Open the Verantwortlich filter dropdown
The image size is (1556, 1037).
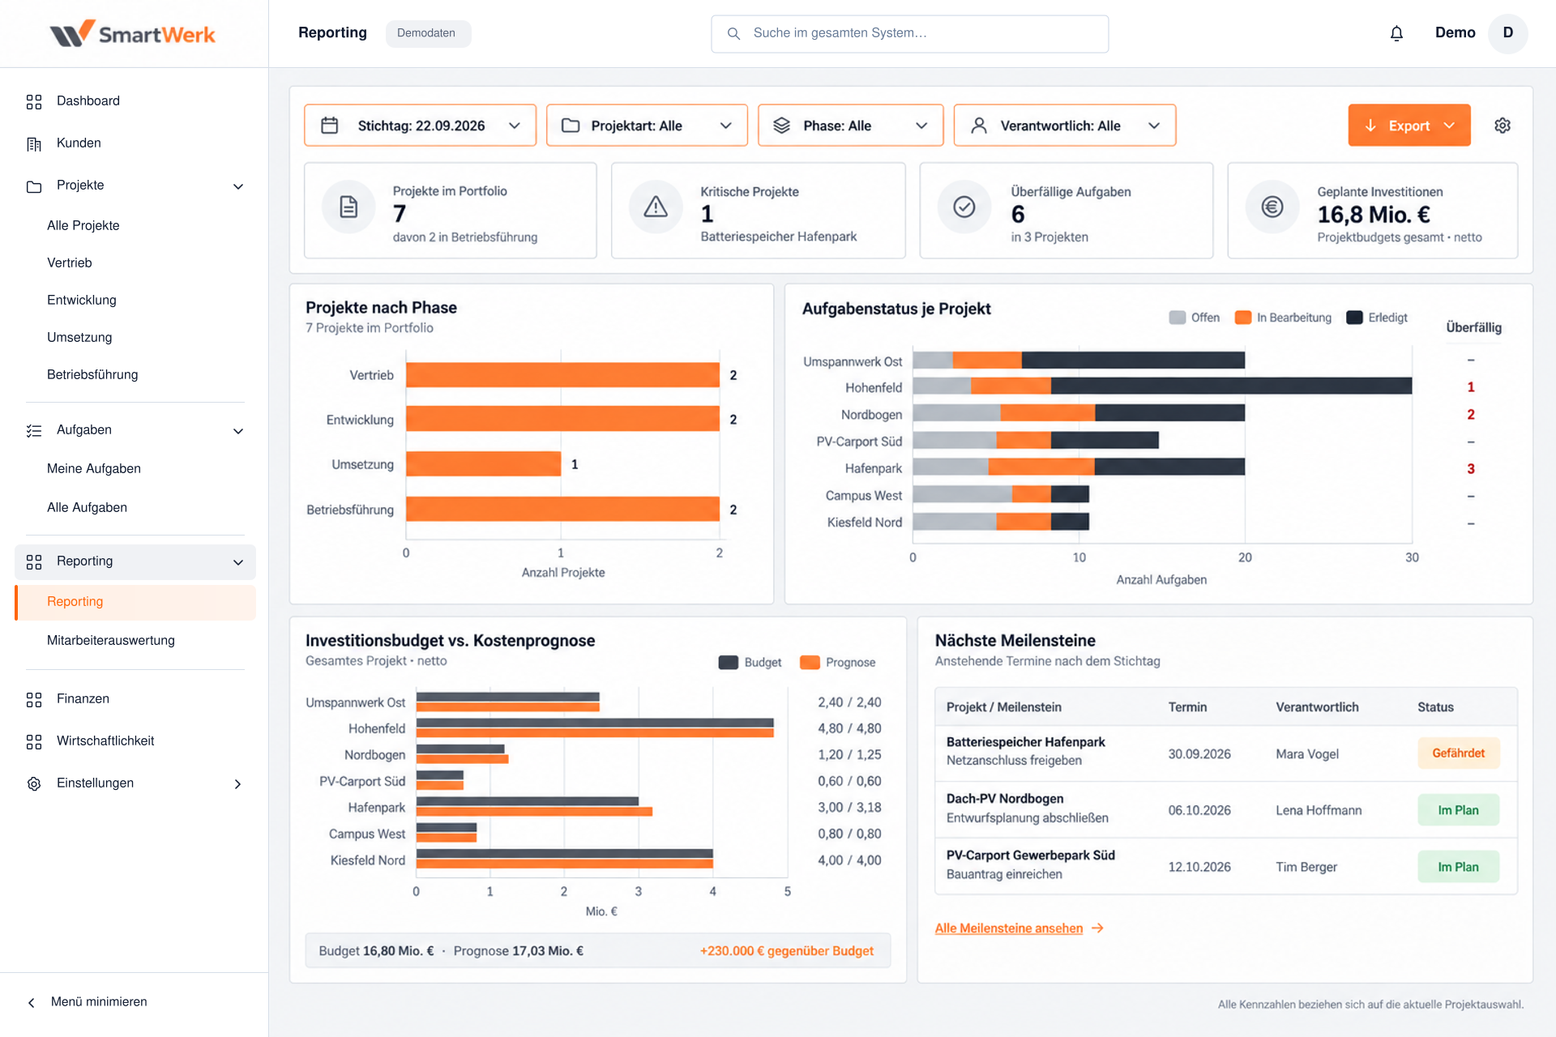[x=1064, y=126]
